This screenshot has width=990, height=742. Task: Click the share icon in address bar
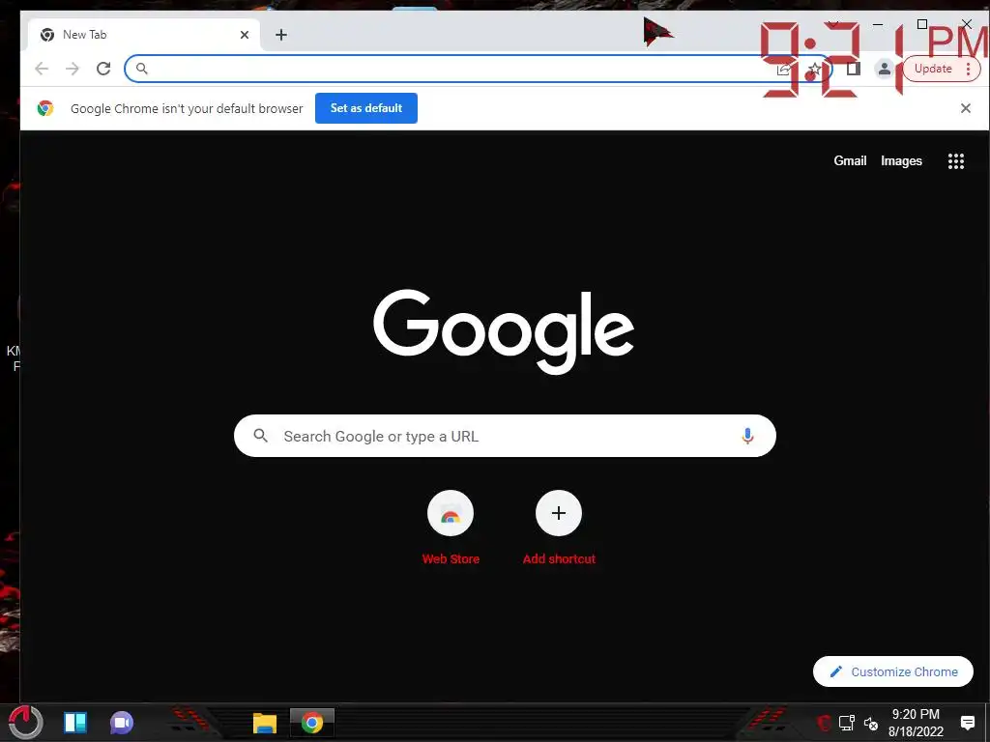click(783, 69)
